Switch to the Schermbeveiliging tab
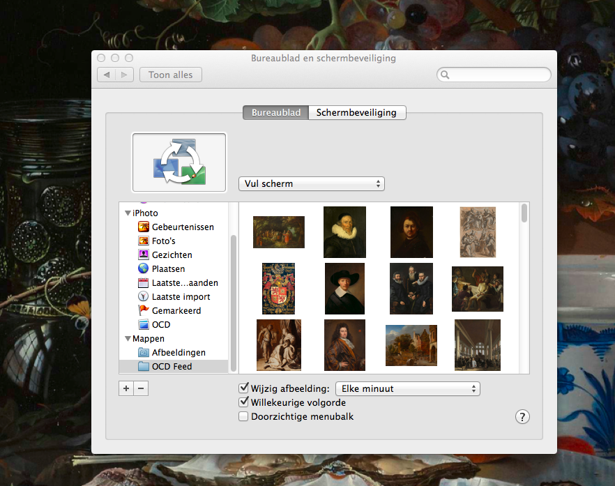615x486 pixels. [x=357, y=112]
